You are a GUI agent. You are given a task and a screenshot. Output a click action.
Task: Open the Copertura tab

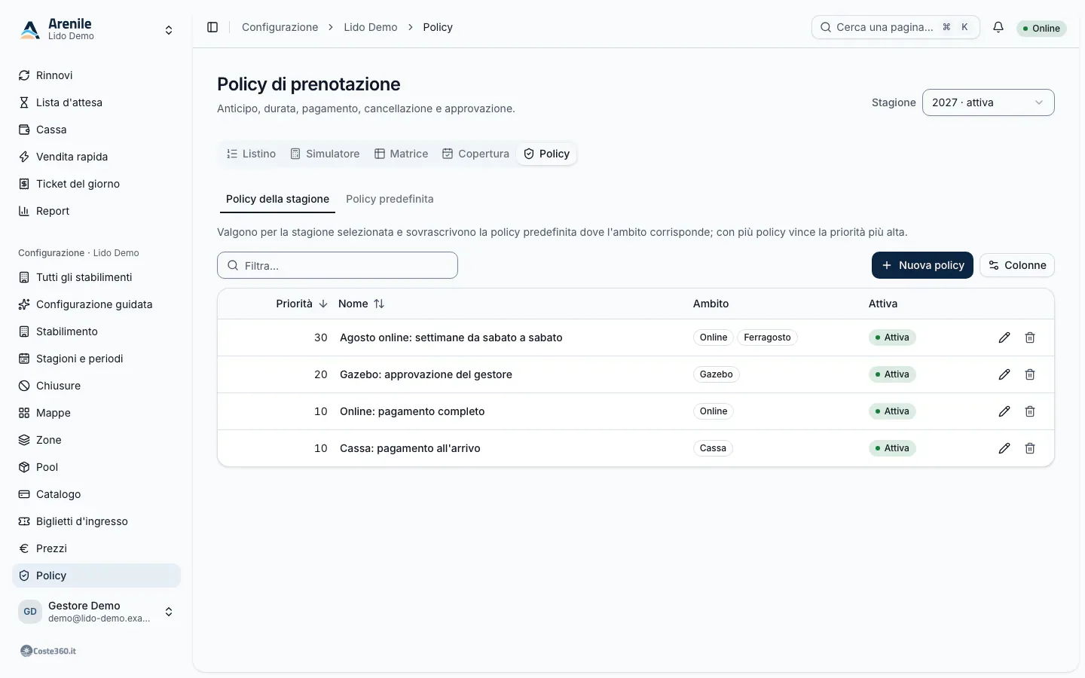coord(475,154)
